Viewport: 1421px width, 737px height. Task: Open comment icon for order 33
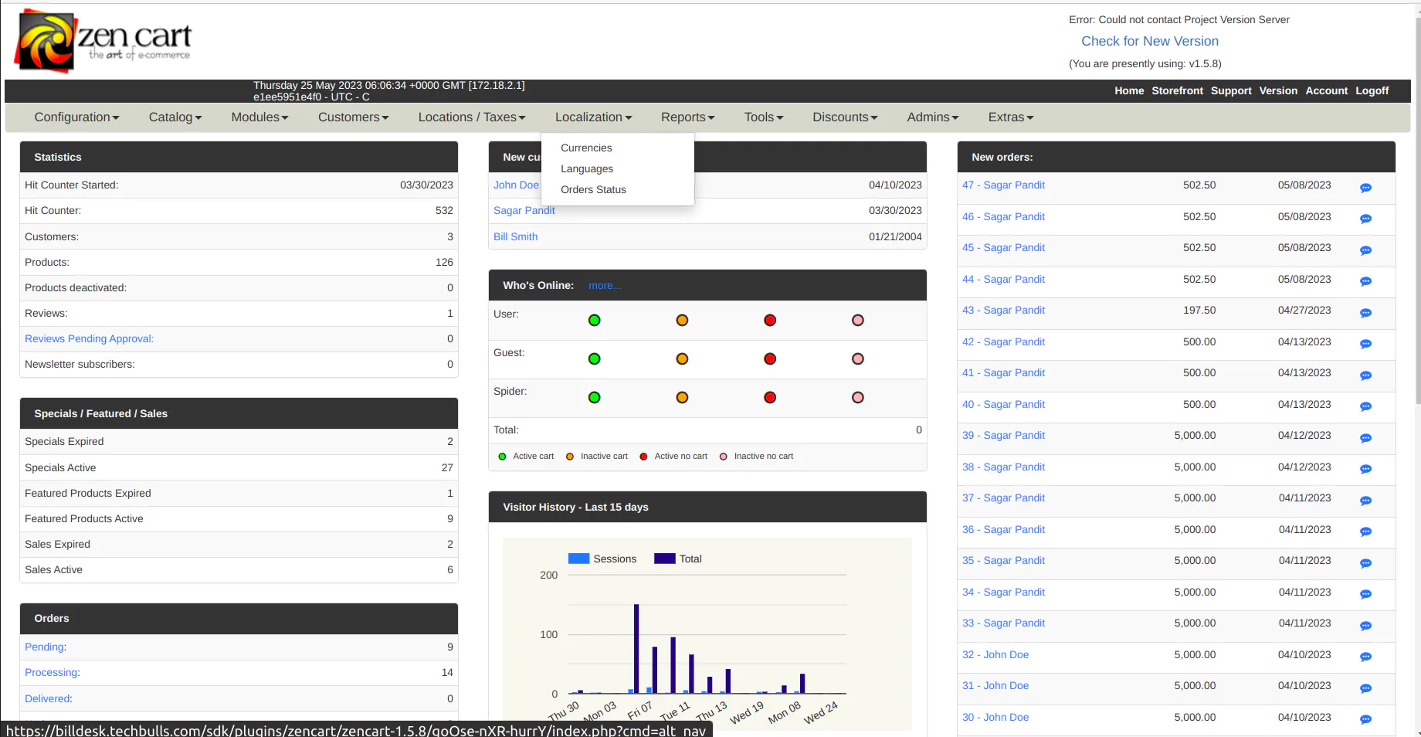point(1365,626)
